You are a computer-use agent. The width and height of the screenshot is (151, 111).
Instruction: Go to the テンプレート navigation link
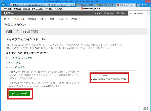point(62,19)
